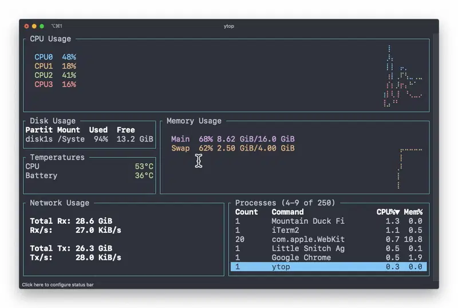Select the com.apple.WebKit process row
The width and height of the screenshot is (458, 308).
329,239
